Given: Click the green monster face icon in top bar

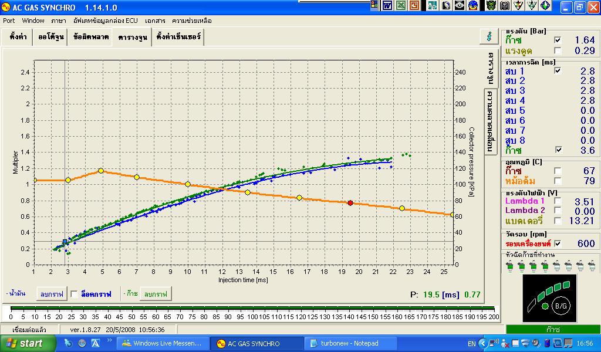Looking at the screenshot, I should 491,6.
